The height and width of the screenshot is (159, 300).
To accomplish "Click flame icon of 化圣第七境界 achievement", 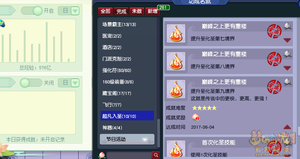I will (x=176, y=33).
